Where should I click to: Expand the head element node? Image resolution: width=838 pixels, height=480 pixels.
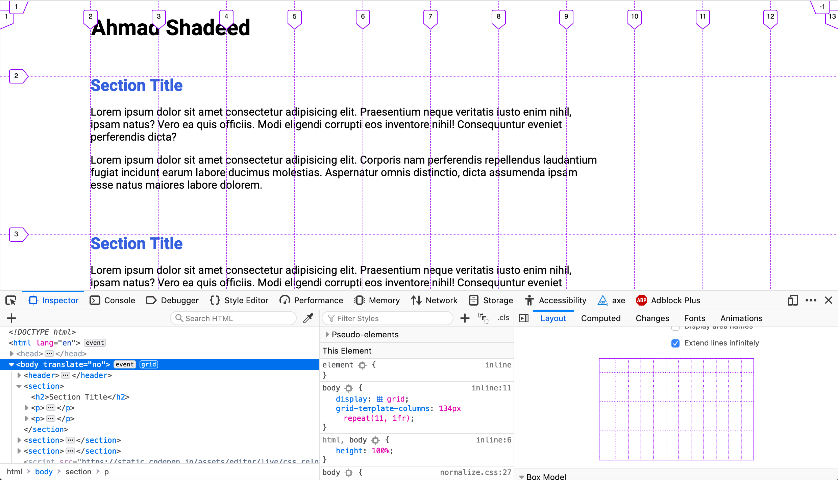(12, 354)
